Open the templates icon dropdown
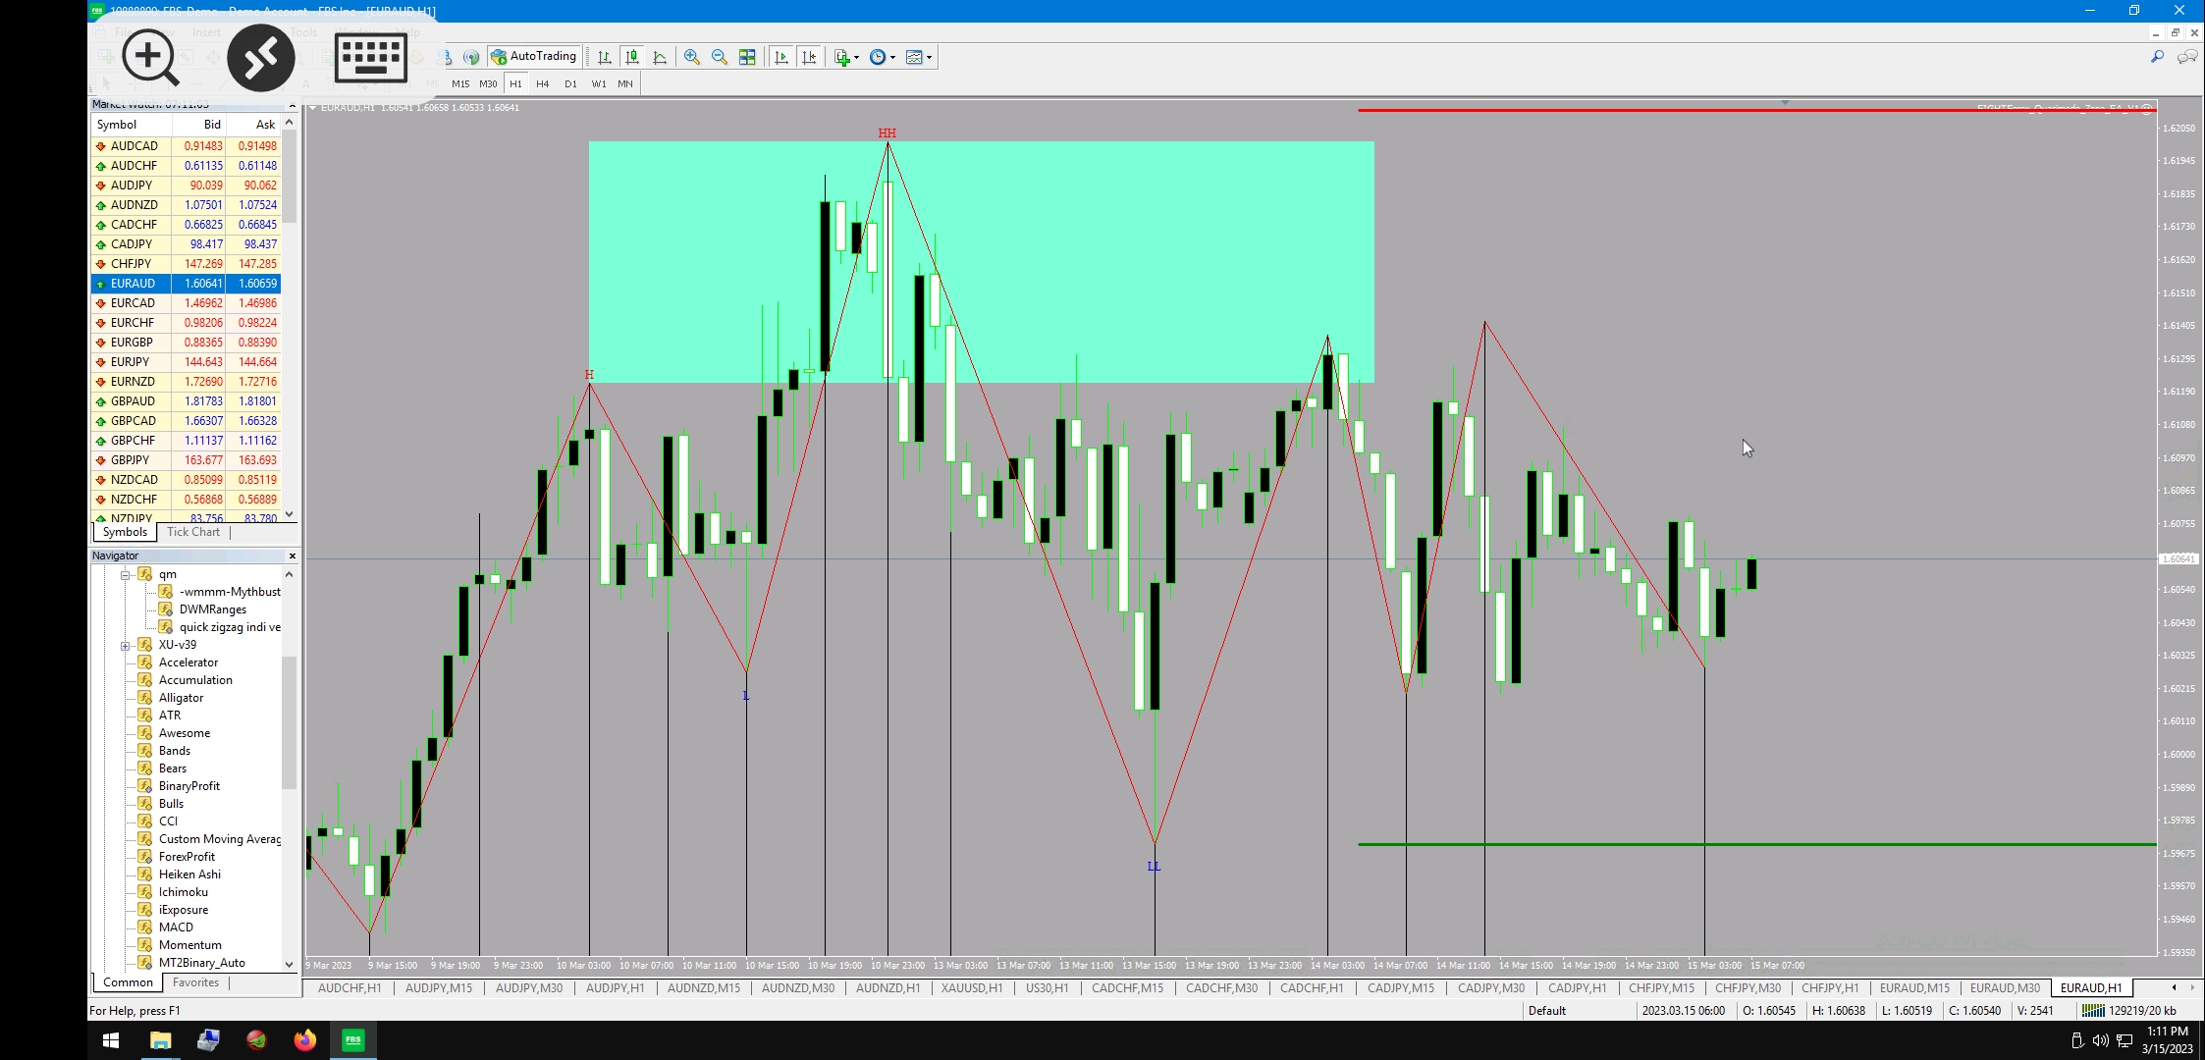The width and height of the screenshot is (2205, 1060). [929, 58]
